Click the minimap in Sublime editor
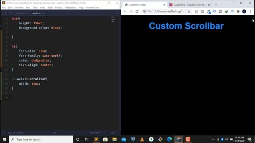The width and height of the screenshot is (255, 143). coord(113,19)
